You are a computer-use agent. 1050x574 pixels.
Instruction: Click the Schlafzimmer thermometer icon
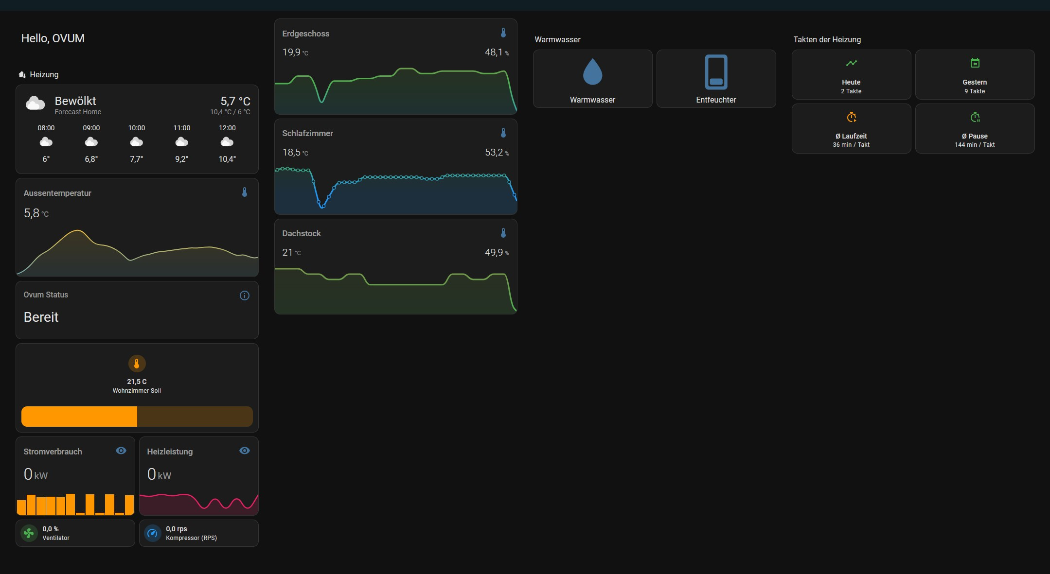click(503, 133)
